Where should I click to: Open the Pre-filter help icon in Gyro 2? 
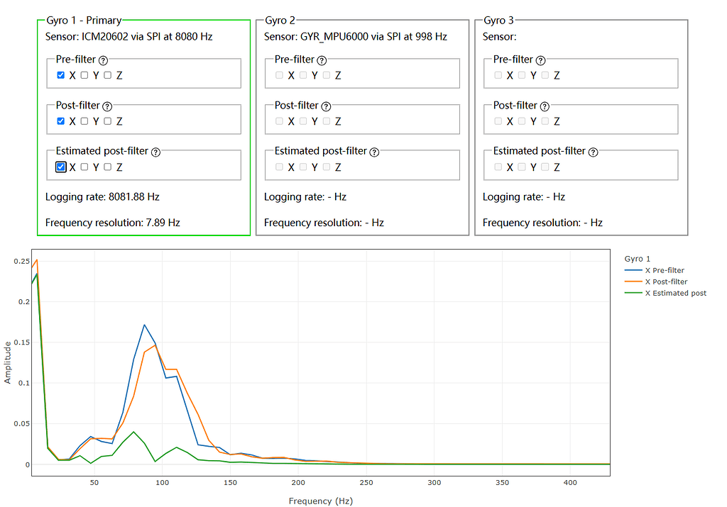click(x=322, y=60)
